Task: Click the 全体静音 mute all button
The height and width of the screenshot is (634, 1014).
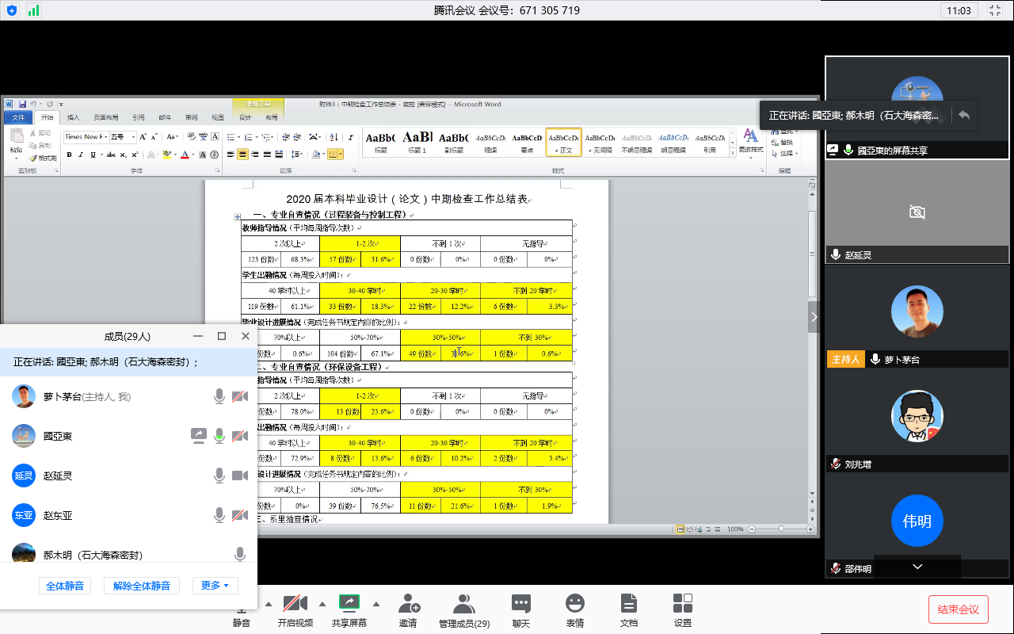Action: point(64,586)
